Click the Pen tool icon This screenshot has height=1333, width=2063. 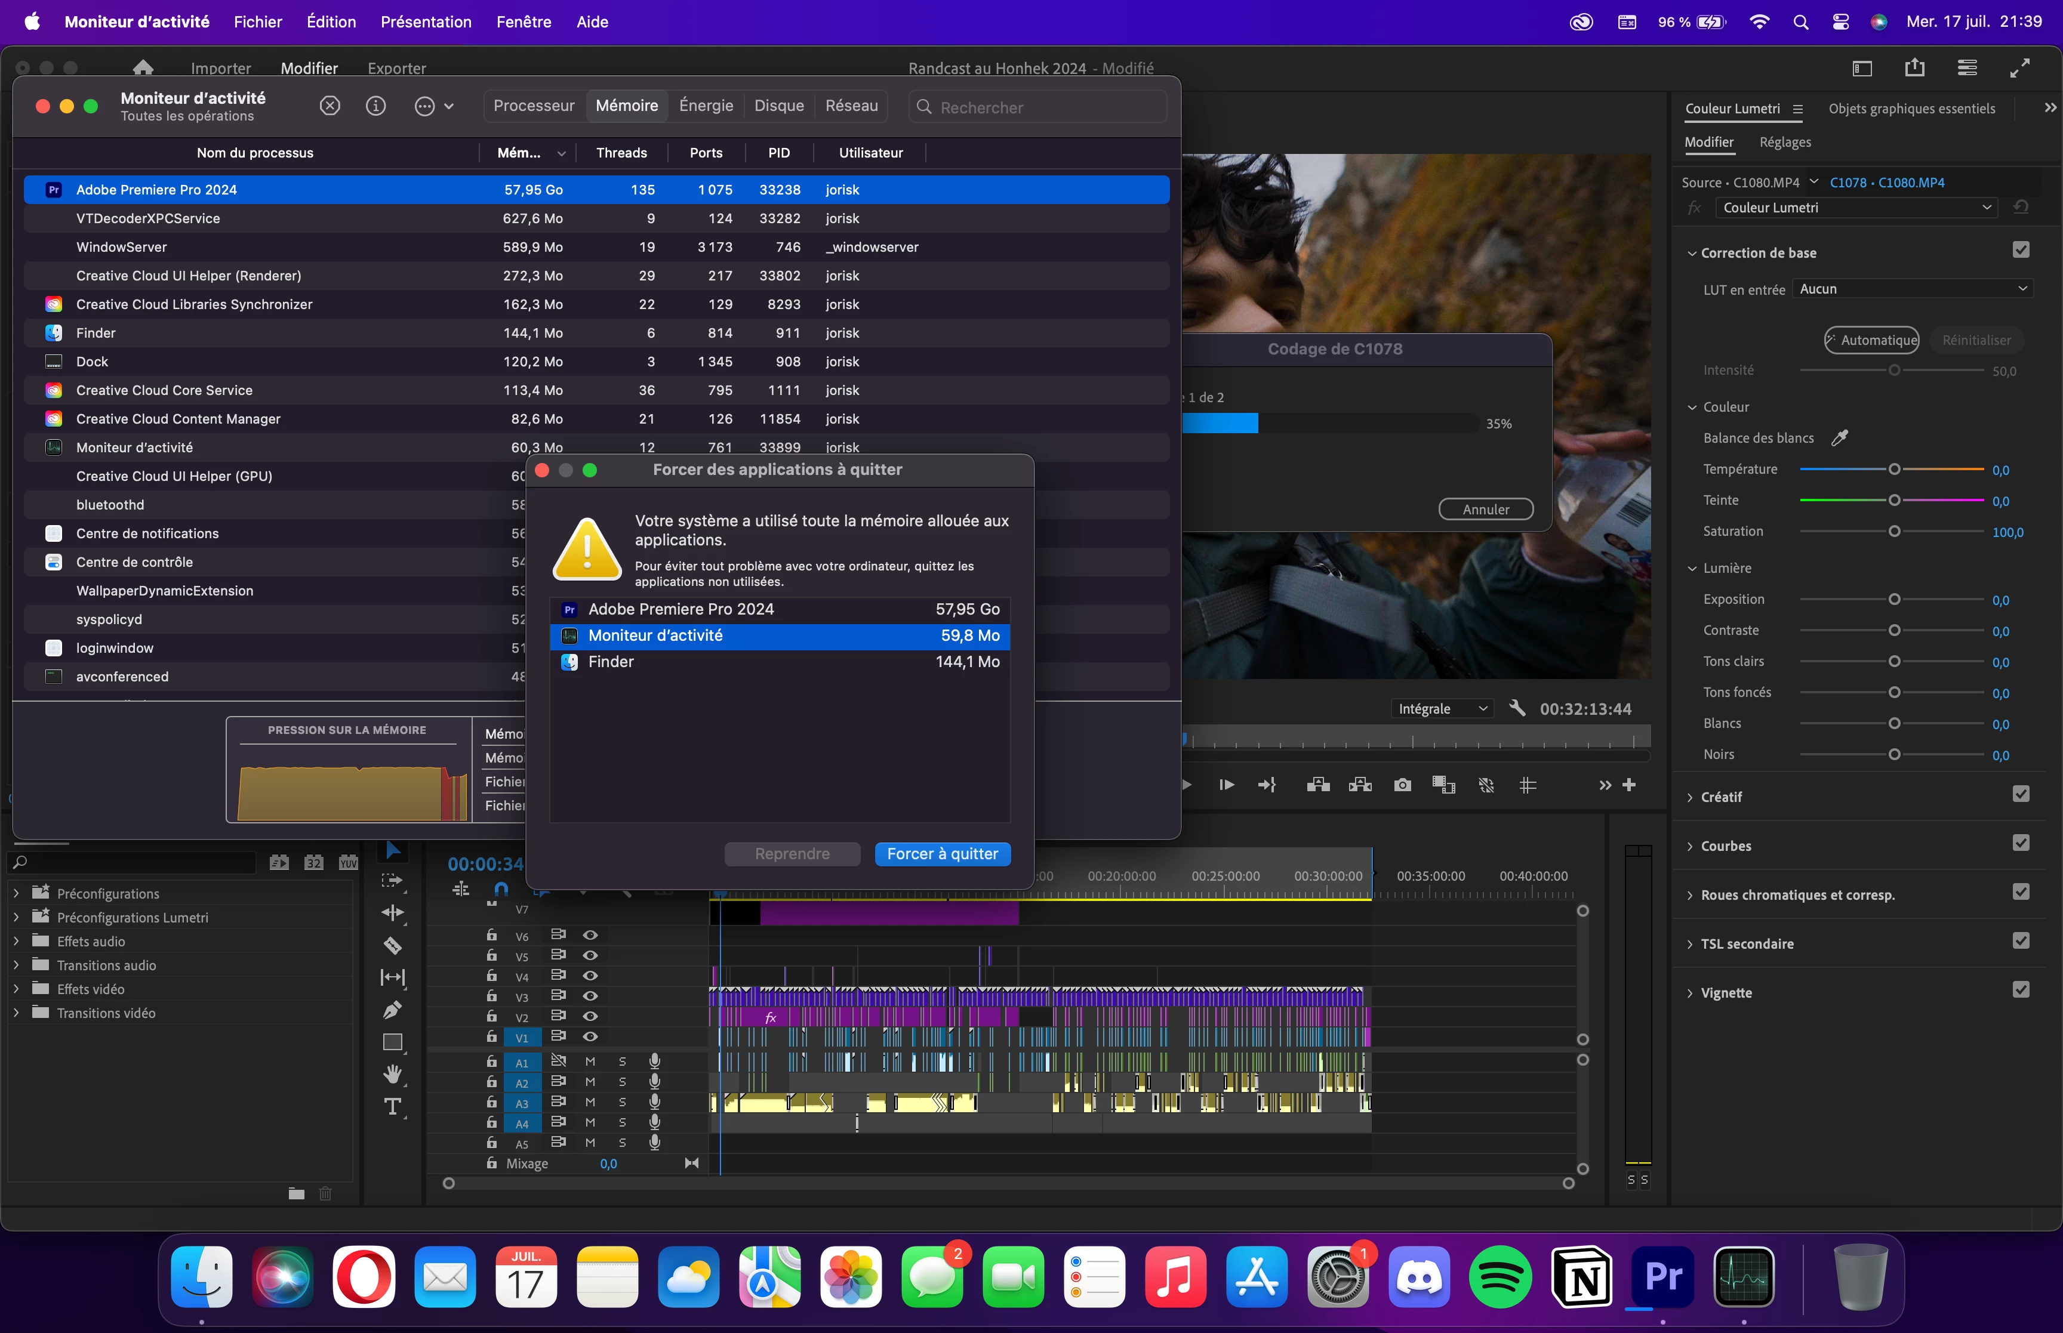click(392, 1009)
